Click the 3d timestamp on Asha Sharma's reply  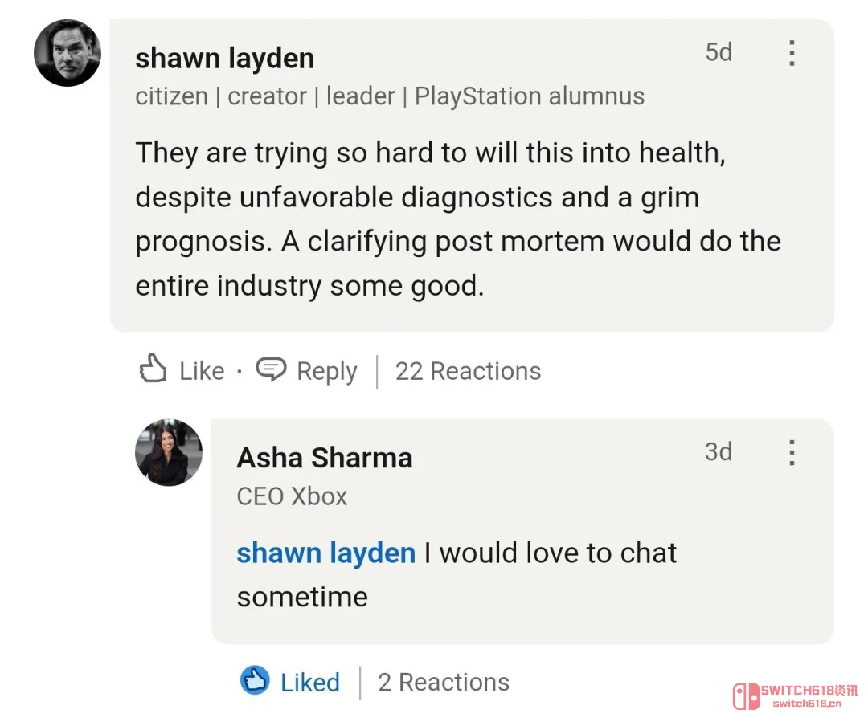(x=719, y=451)
